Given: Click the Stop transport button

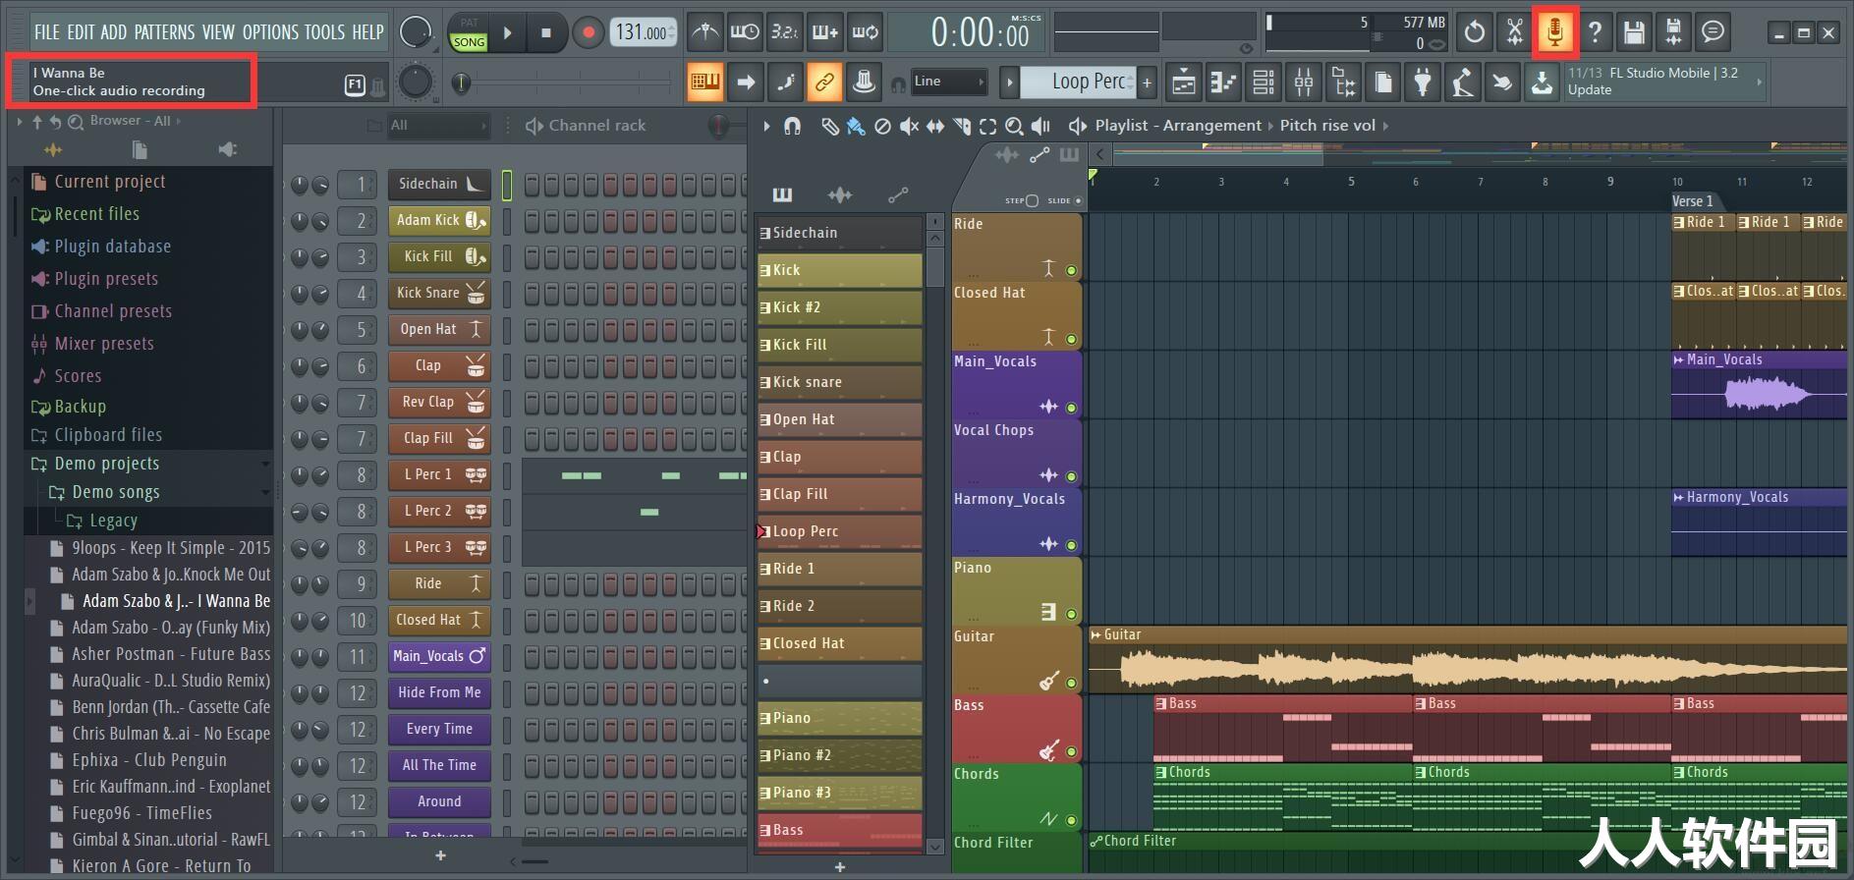Looking at the screenshot, I should 546,32.
